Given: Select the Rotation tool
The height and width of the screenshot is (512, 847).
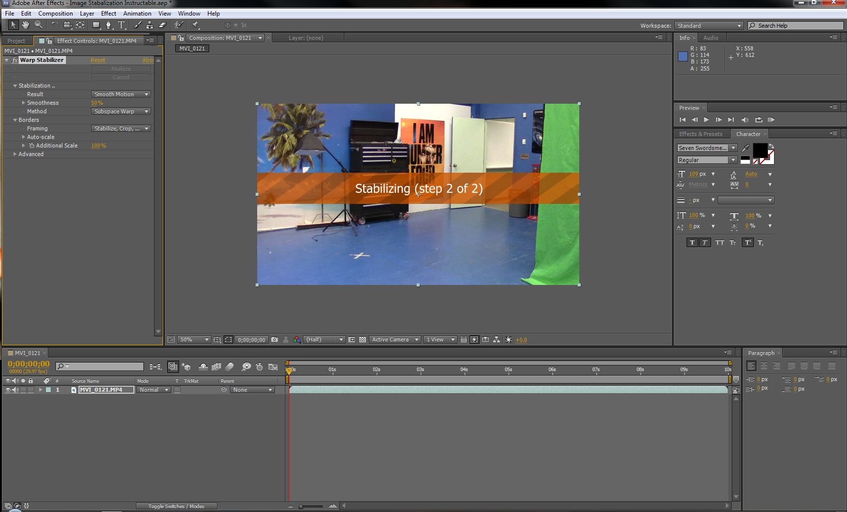Looking at the screenshot, I should pos(54,25).
